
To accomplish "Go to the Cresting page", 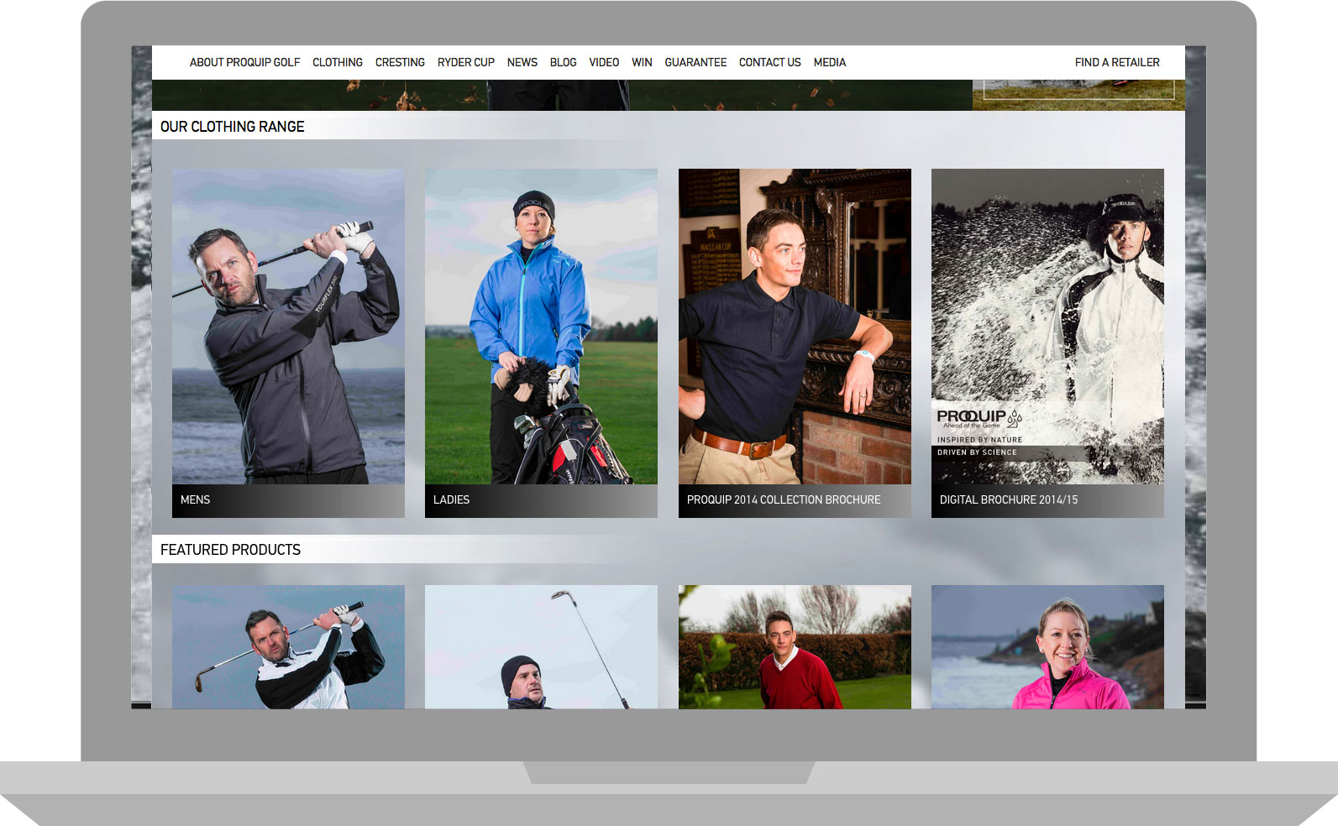I will (x=400, y=62).
